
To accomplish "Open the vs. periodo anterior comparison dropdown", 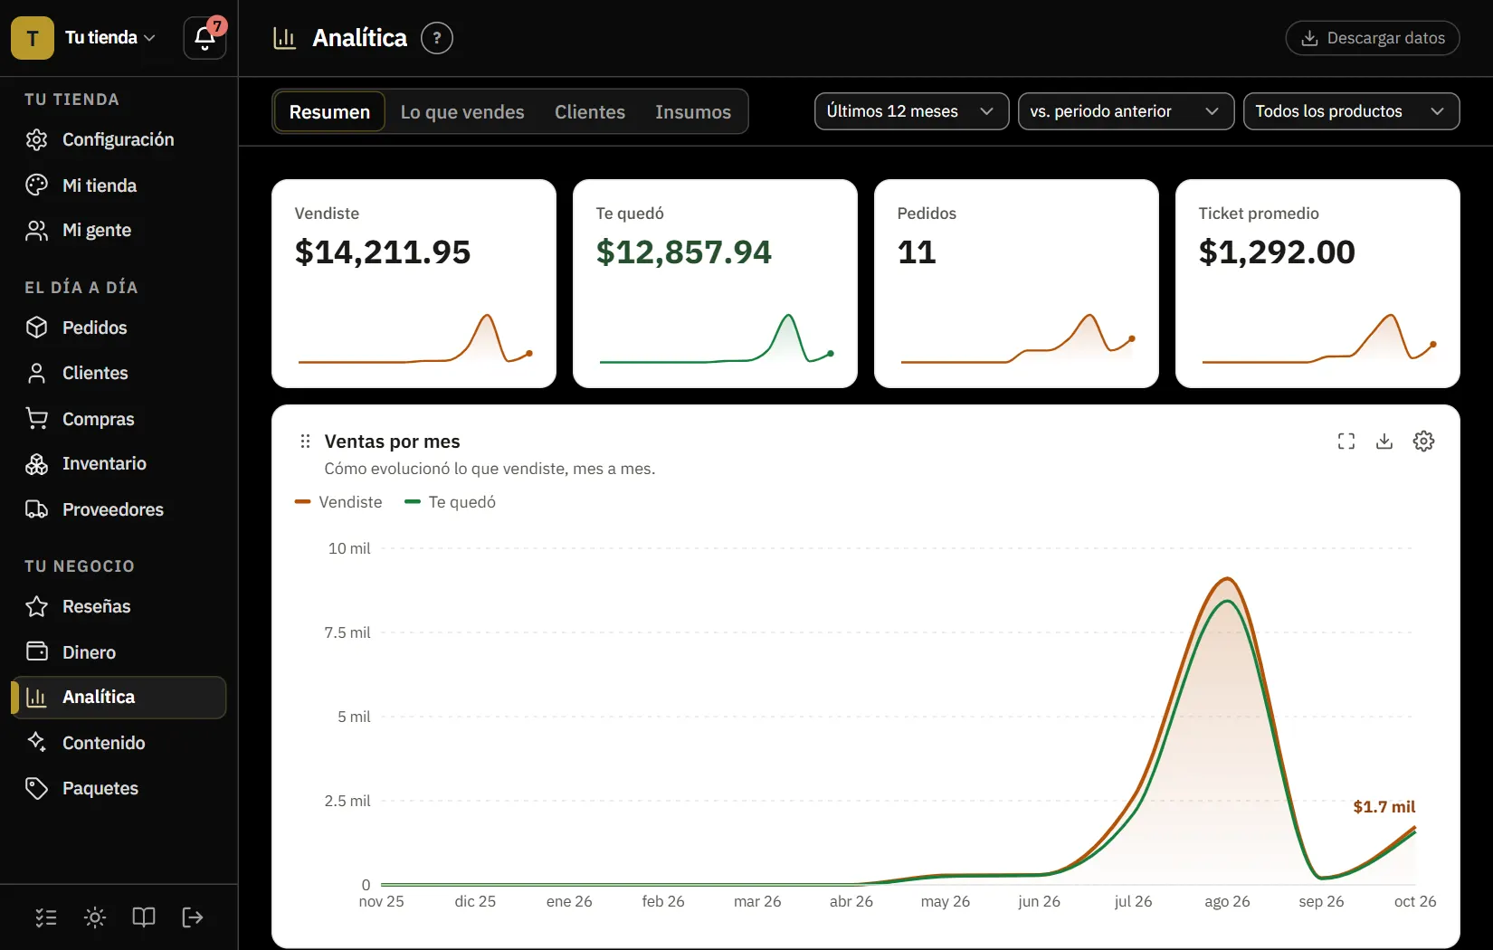I will click(x=1126, y=111).
